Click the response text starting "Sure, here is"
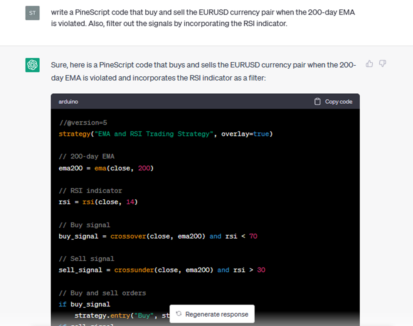Screen dimensions: 413x326 coord(203,71)
